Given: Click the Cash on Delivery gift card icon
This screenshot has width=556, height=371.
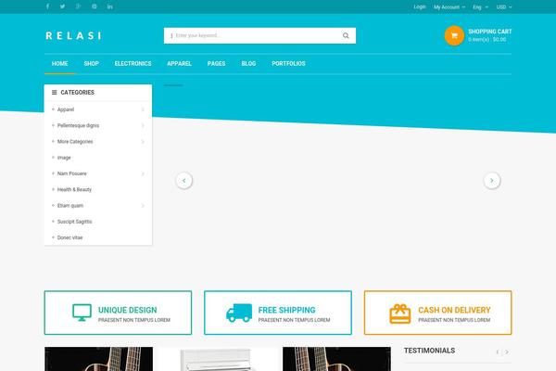Looking at the screenshot, I should coord(400,313).
